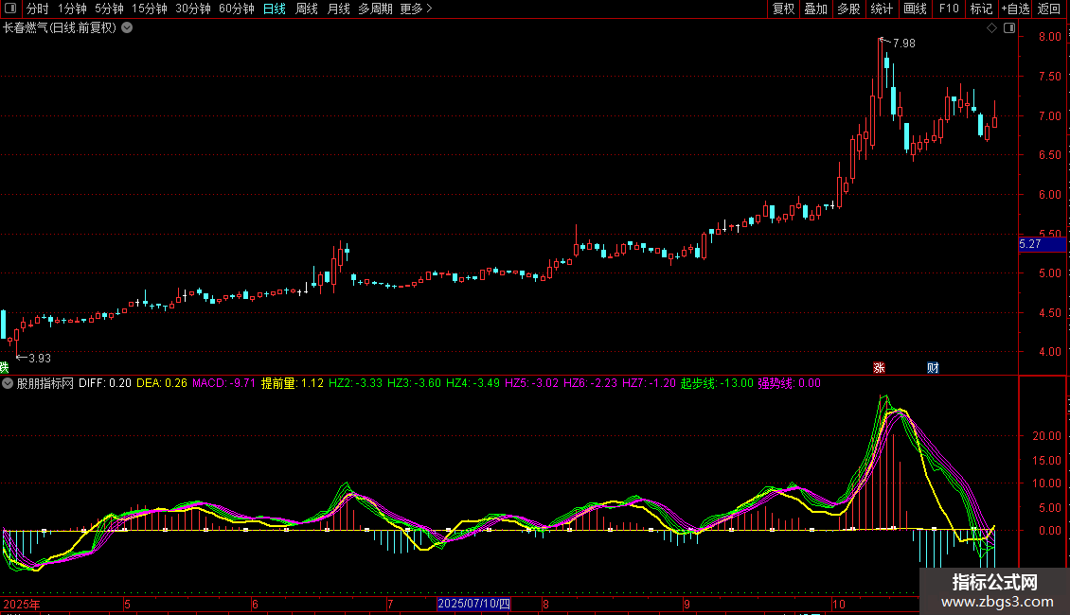Click the HZ7: -1.20 value

tap(649, 383)
